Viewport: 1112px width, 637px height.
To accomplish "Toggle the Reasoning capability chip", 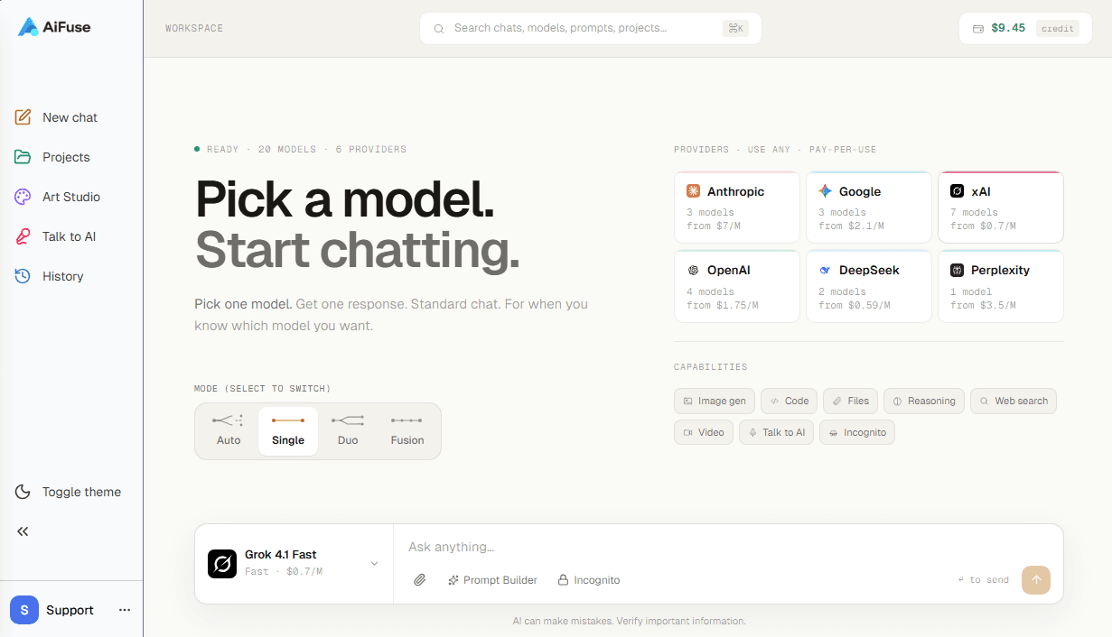I will click(924, 401).
